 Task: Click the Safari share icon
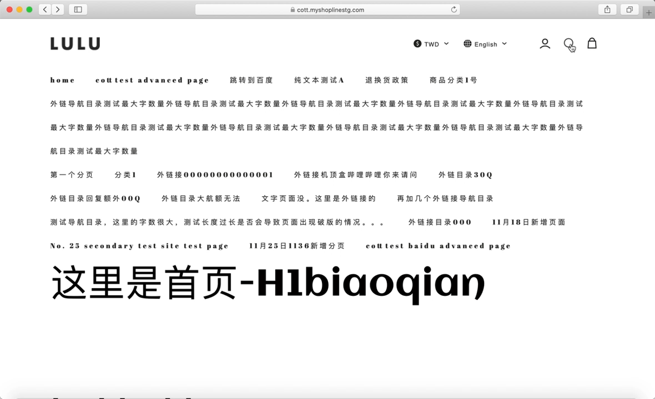coord(607,9)
